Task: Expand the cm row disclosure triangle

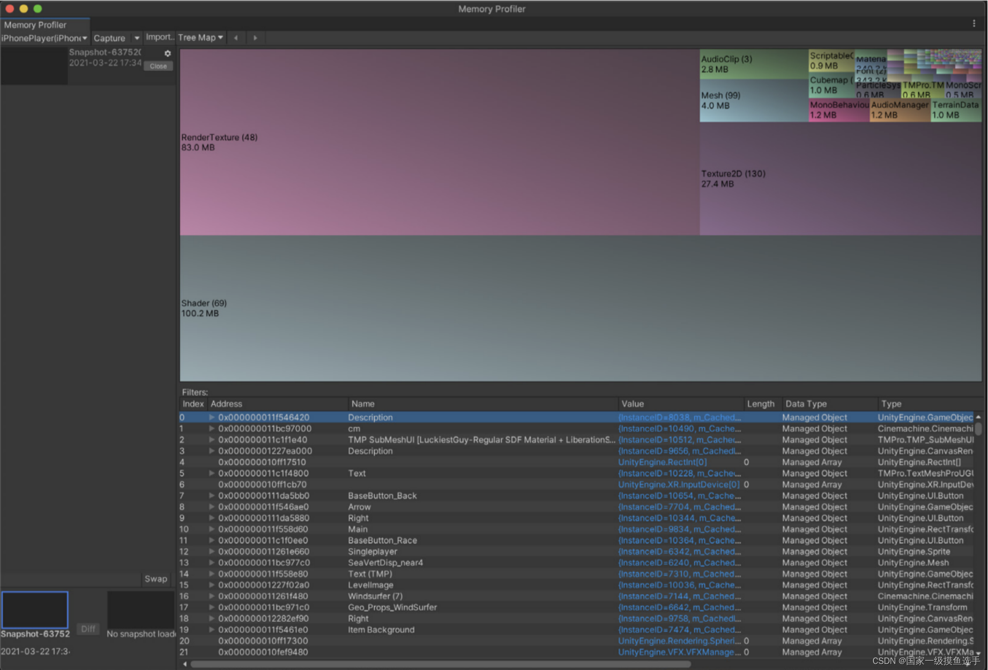Action: tap(212, 429)
